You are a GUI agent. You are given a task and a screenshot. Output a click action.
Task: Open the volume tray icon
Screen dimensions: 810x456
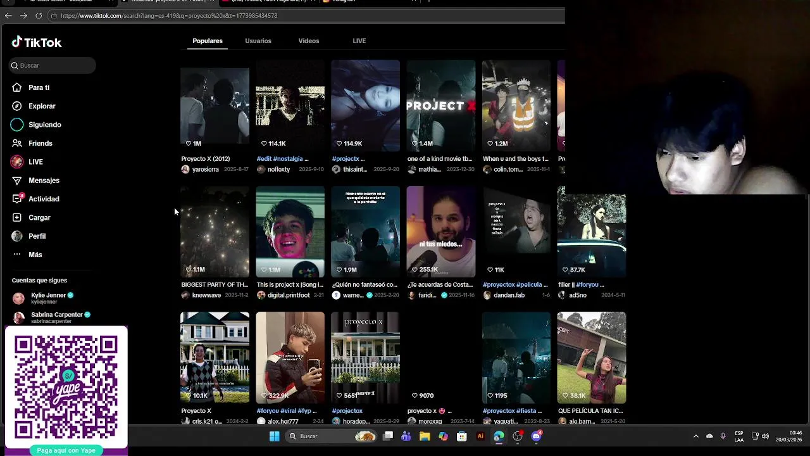(x=765, y=436)
